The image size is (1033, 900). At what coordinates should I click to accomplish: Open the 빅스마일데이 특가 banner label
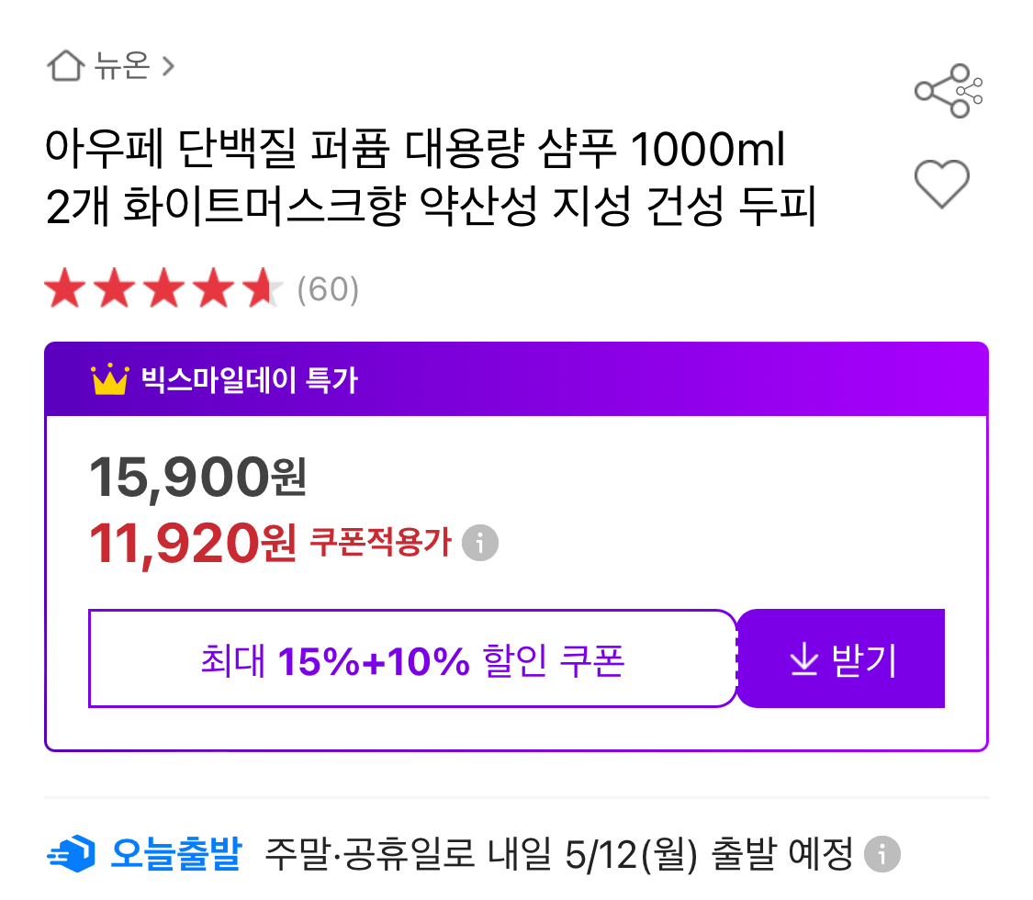249,379
